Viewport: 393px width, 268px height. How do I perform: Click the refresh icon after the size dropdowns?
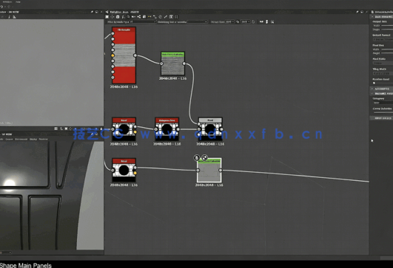coord(253,21)
